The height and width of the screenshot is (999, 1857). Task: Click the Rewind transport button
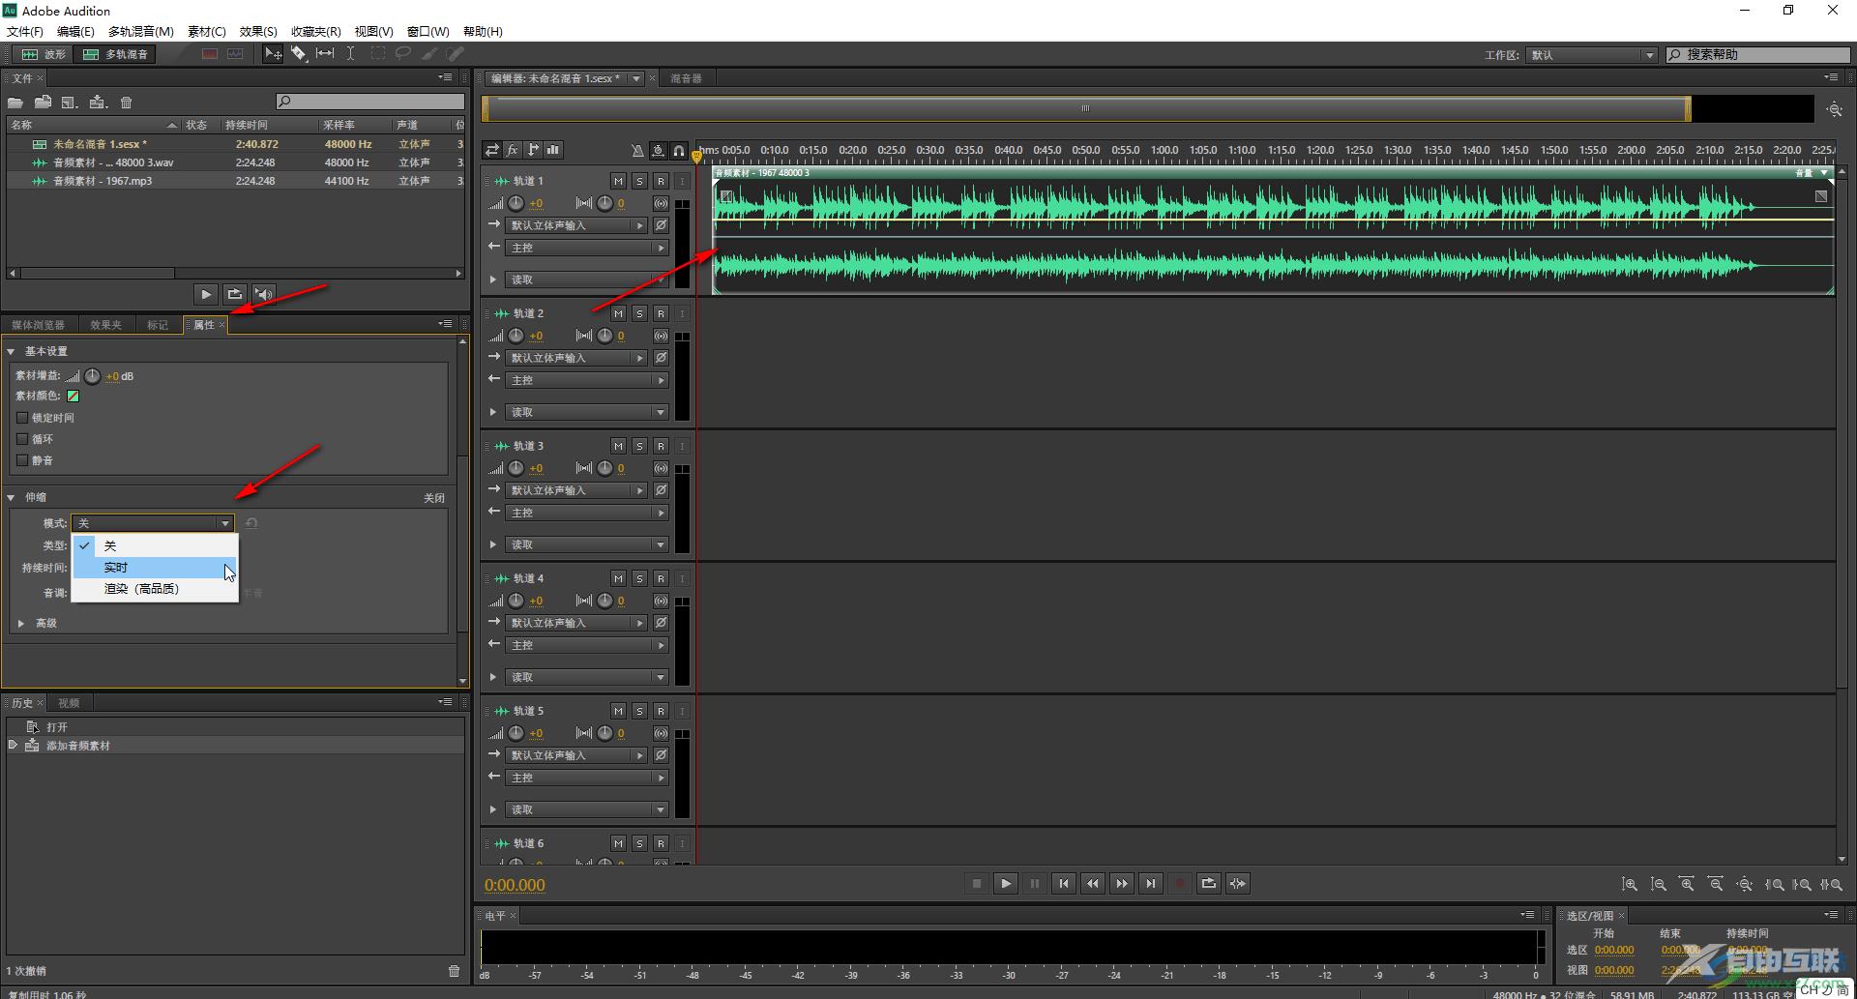point(1093,883)
